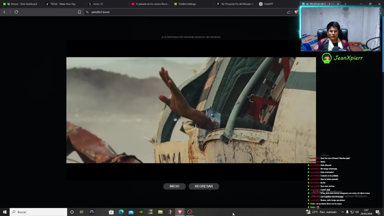384x216 pixels.
Task: Open network settings tray icon
Action: point(352,212)
